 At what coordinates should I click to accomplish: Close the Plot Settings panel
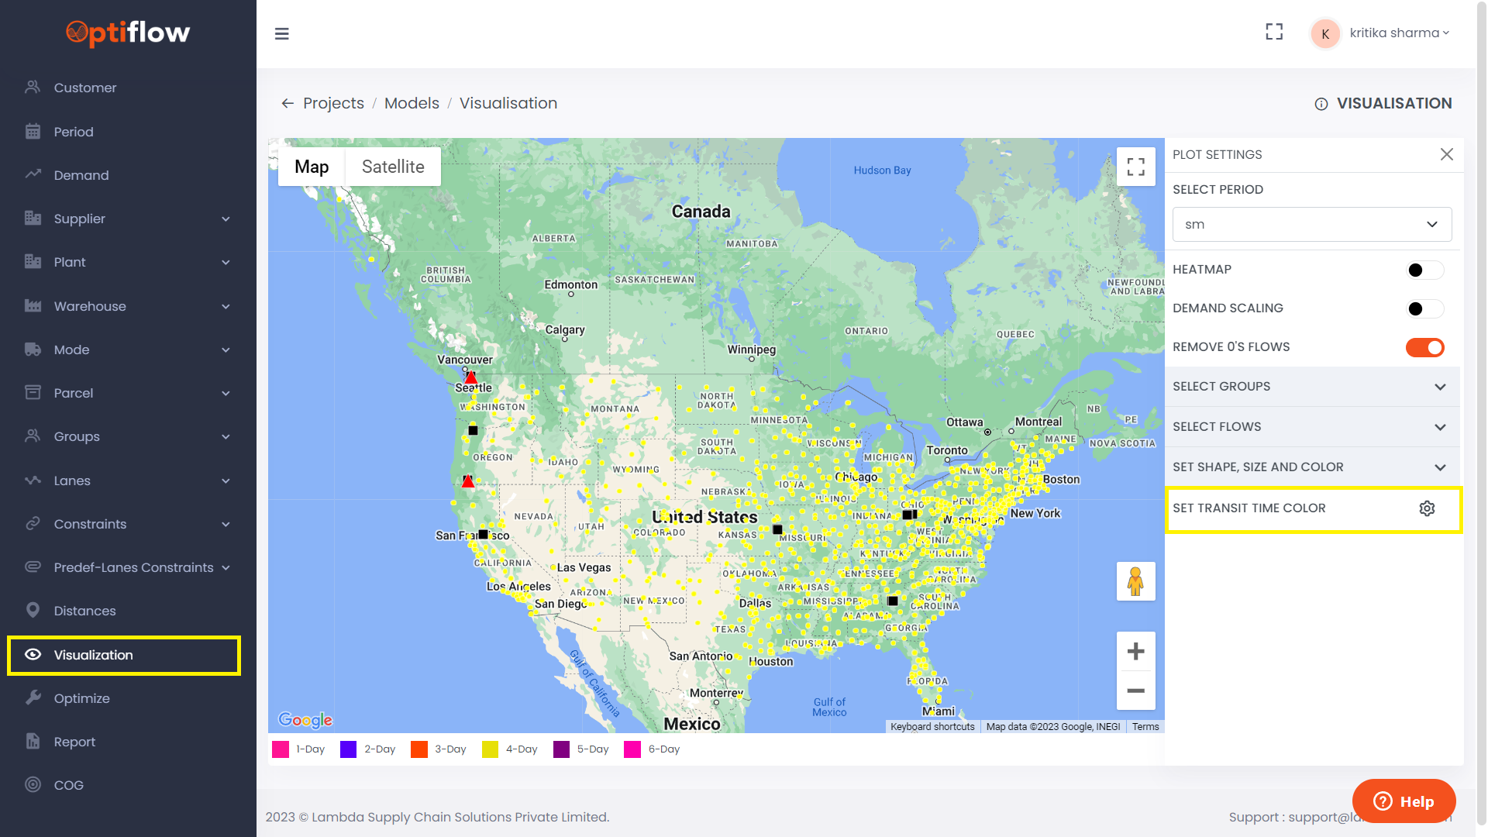coord(1446,154)
